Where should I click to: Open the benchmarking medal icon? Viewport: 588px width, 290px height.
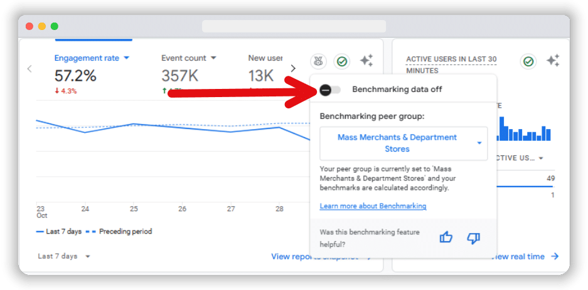pyautogui.click(x=318, y=61)
